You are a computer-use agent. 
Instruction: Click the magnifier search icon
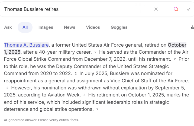click(x=176, y=9)
